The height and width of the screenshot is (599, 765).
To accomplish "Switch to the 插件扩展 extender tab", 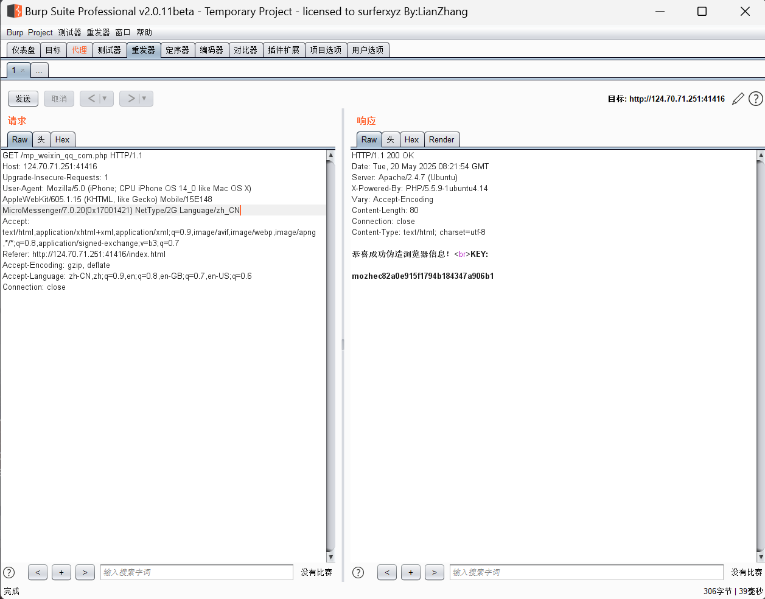I will click(284, 50).
